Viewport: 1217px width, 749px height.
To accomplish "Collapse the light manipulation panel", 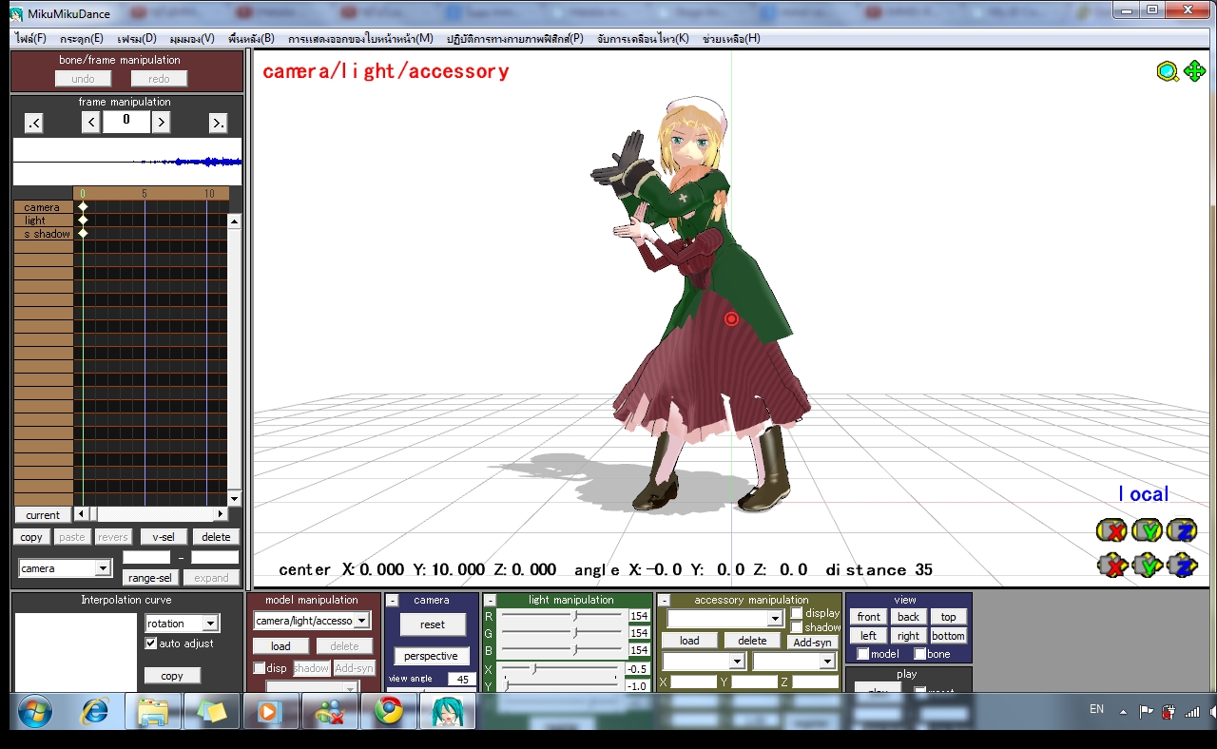I will click(x=491, y=601).
